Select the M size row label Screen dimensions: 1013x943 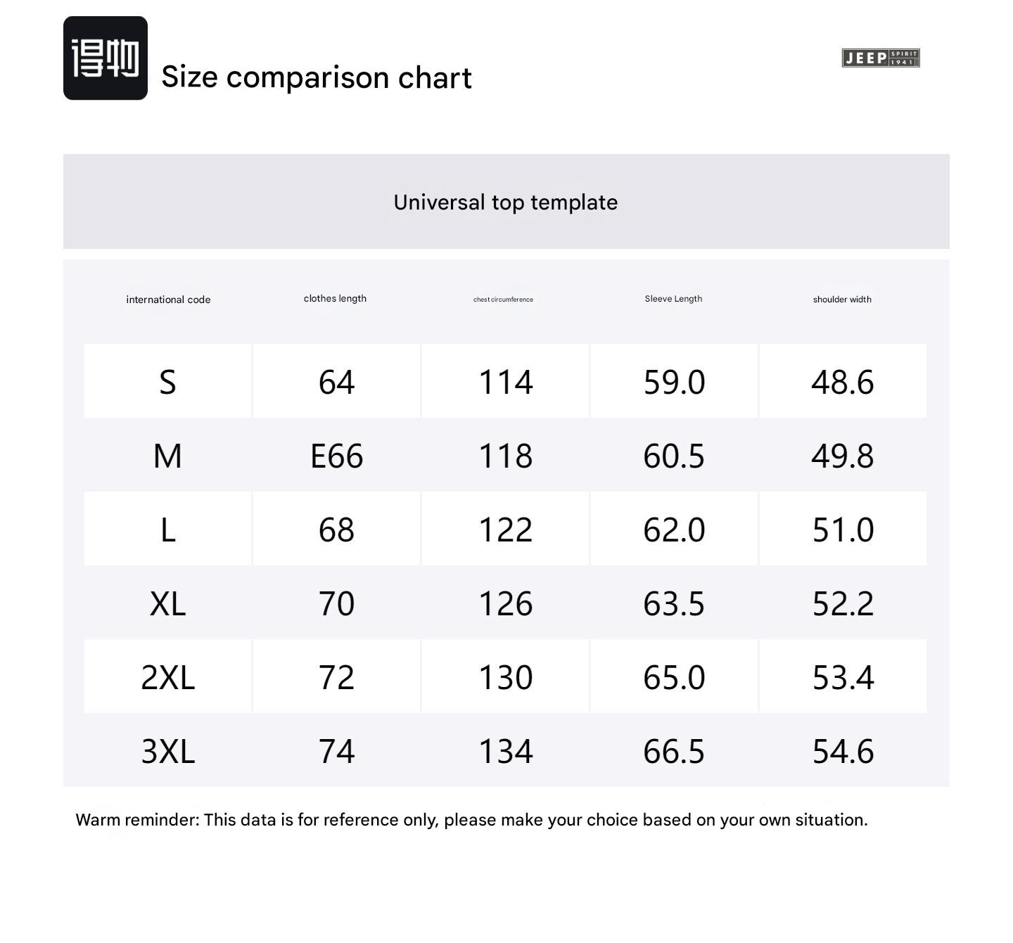(x=167, y=456)
